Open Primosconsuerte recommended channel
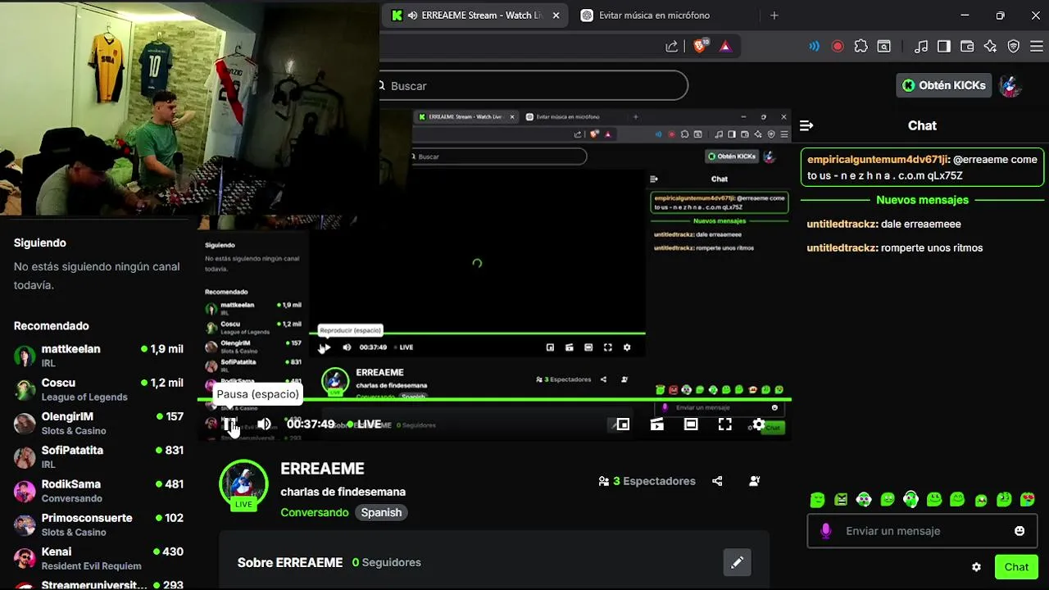Image resolution: width=1049 pixels, height=590 pixels. [98, 524]
